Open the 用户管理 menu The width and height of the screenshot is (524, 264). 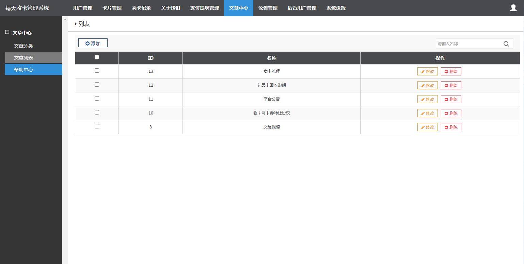(x=82, y=8)
